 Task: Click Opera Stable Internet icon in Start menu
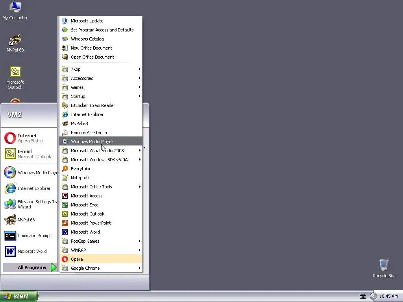10,138
